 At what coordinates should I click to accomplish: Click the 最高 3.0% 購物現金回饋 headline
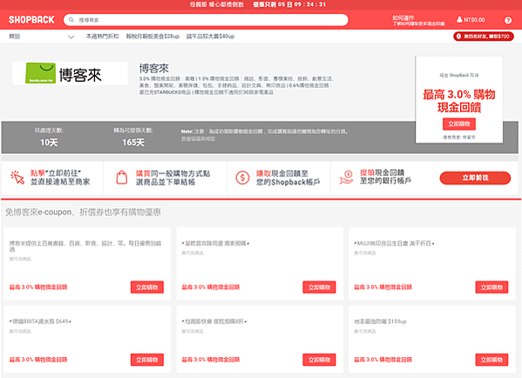(458, 101)
